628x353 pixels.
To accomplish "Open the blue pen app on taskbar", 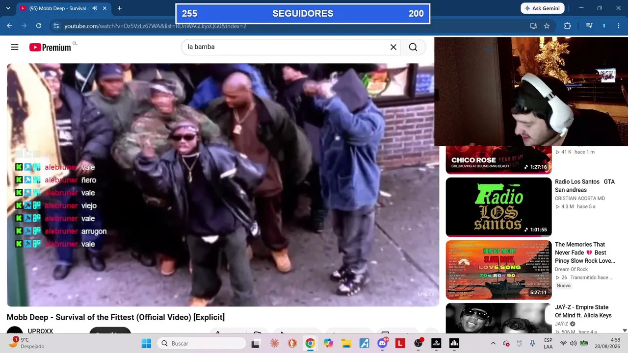I will coord(364,343).
